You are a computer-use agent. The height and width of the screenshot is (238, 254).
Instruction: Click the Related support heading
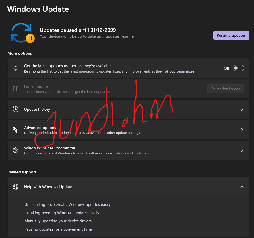tap(22, 172)
